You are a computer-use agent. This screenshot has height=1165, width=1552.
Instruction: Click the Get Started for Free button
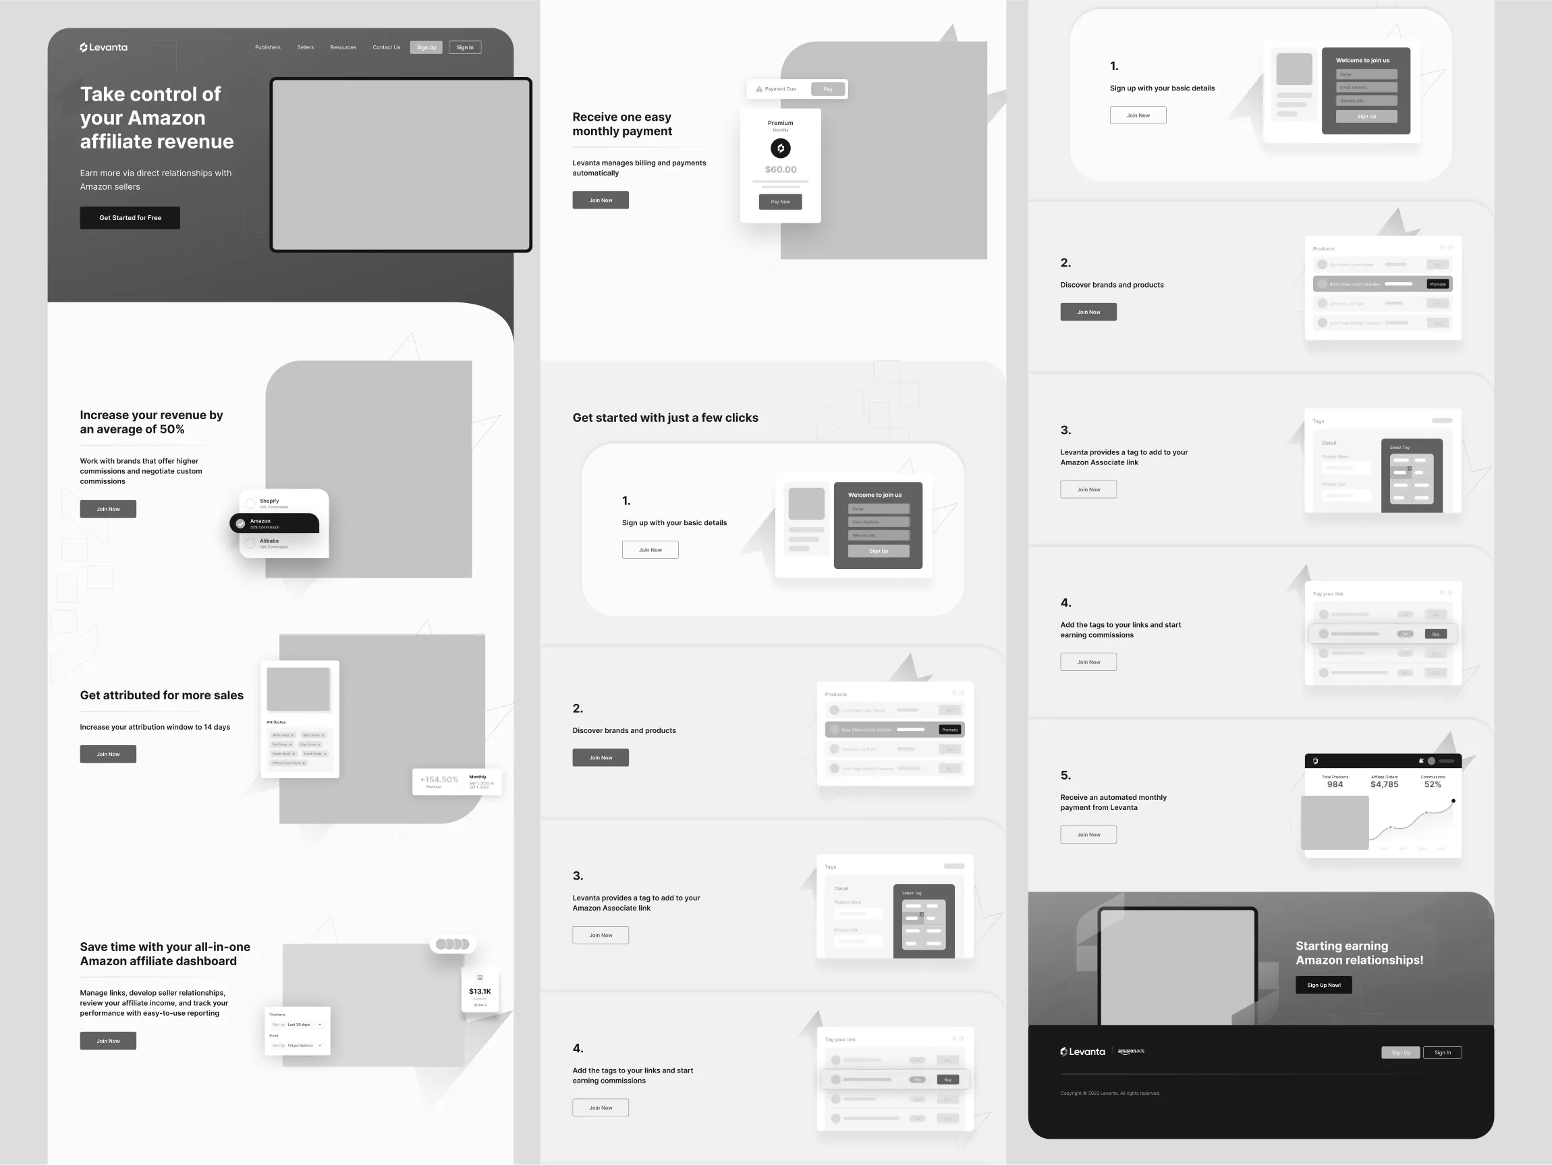130,218
